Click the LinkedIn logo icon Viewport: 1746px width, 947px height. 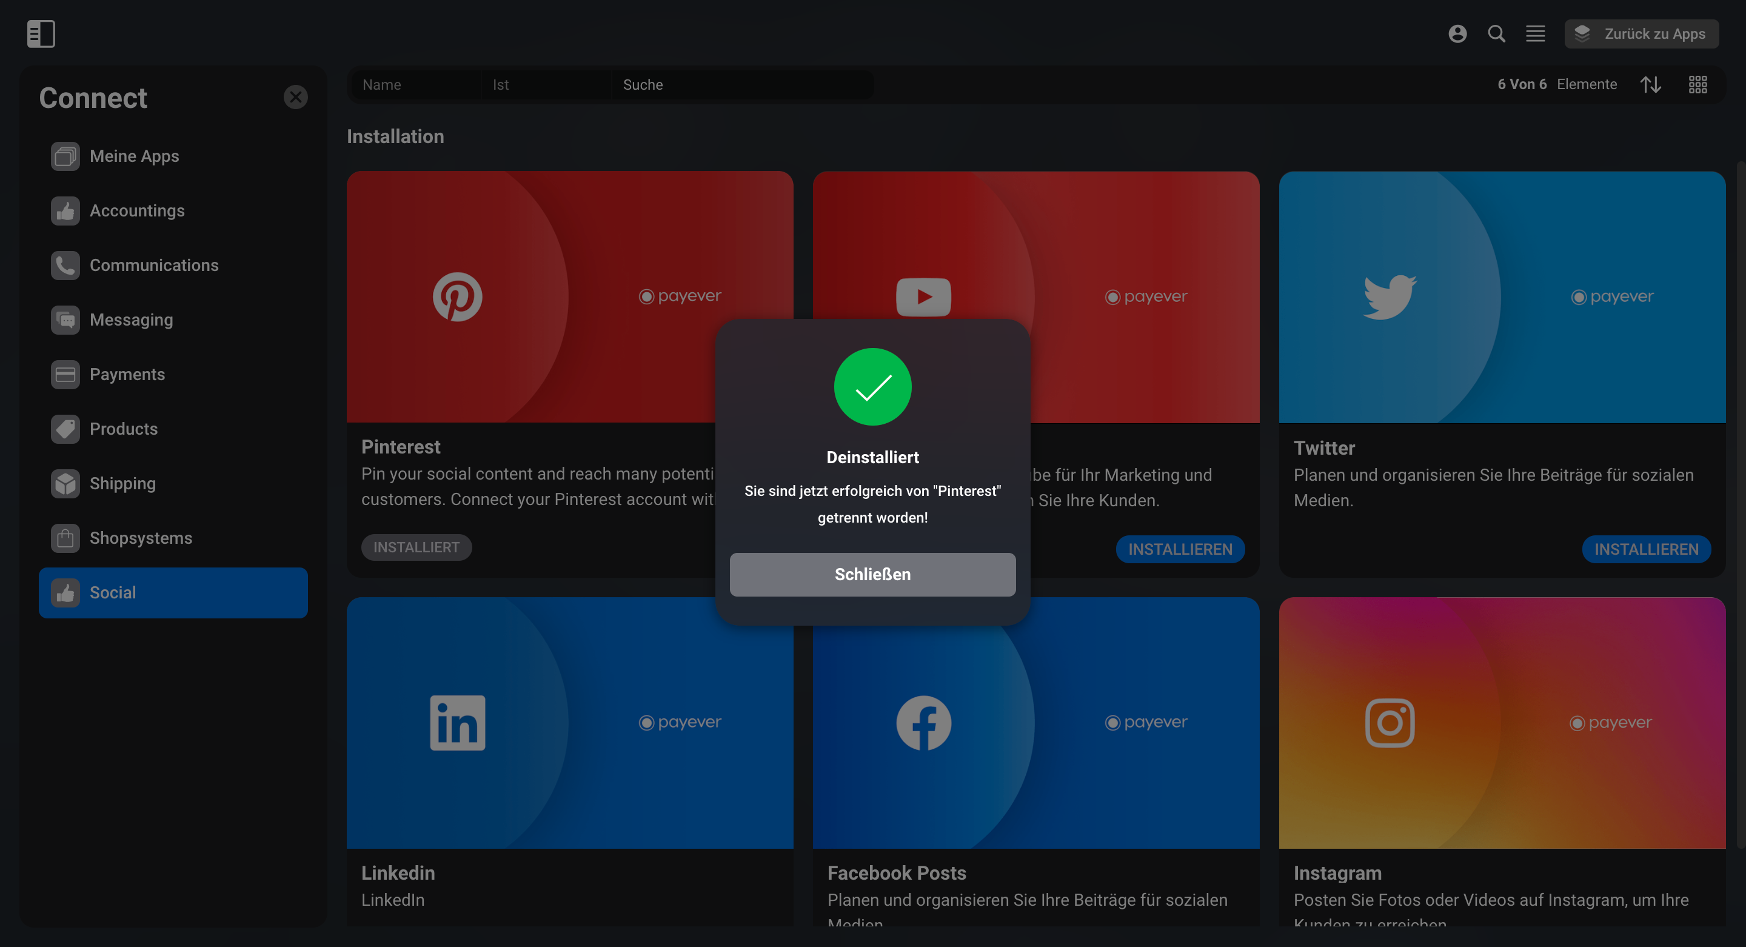point(458,723)
